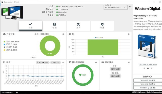
Task: Click help icon in 剩余使用时间 panel
Action: pos(96,62)
